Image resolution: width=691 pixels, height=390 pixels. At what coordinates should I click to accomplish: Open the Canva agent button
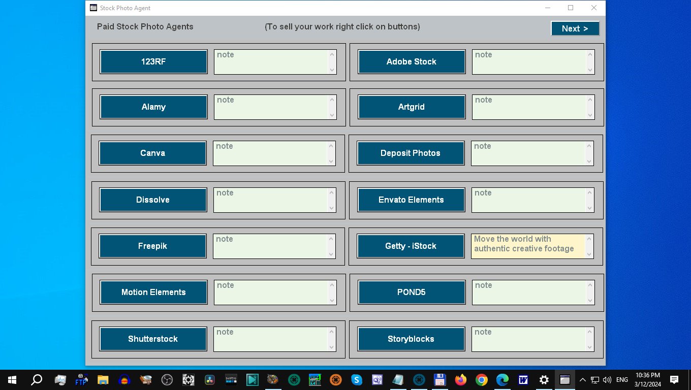pos(152,153)
